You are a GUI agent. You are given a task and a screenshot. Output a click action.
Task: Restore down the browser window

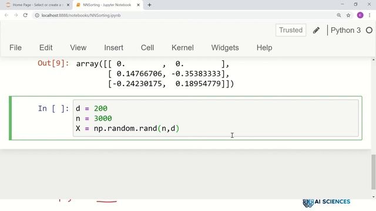click(355, 4)
